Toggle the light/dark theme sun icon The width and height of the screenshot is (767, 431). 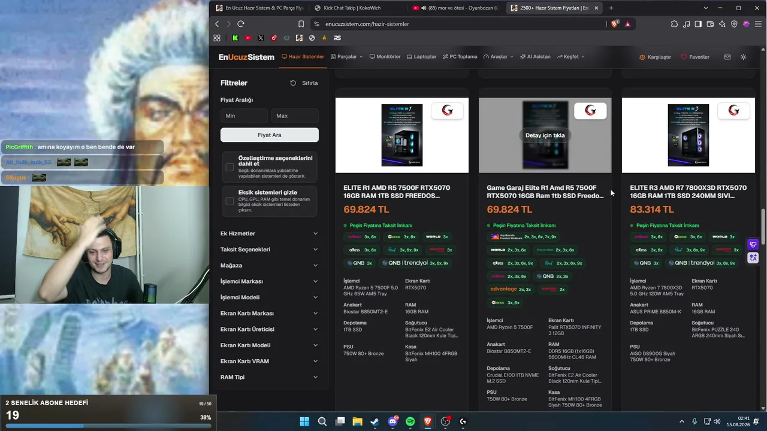pos(744,57)
